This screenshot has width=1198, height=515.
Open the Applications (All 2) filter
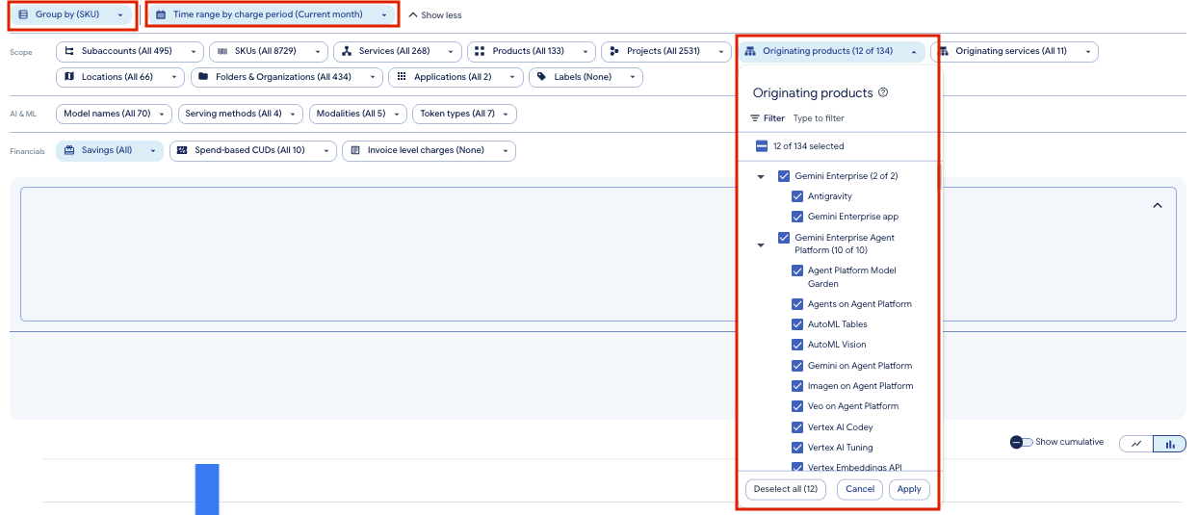pos(456,77)
